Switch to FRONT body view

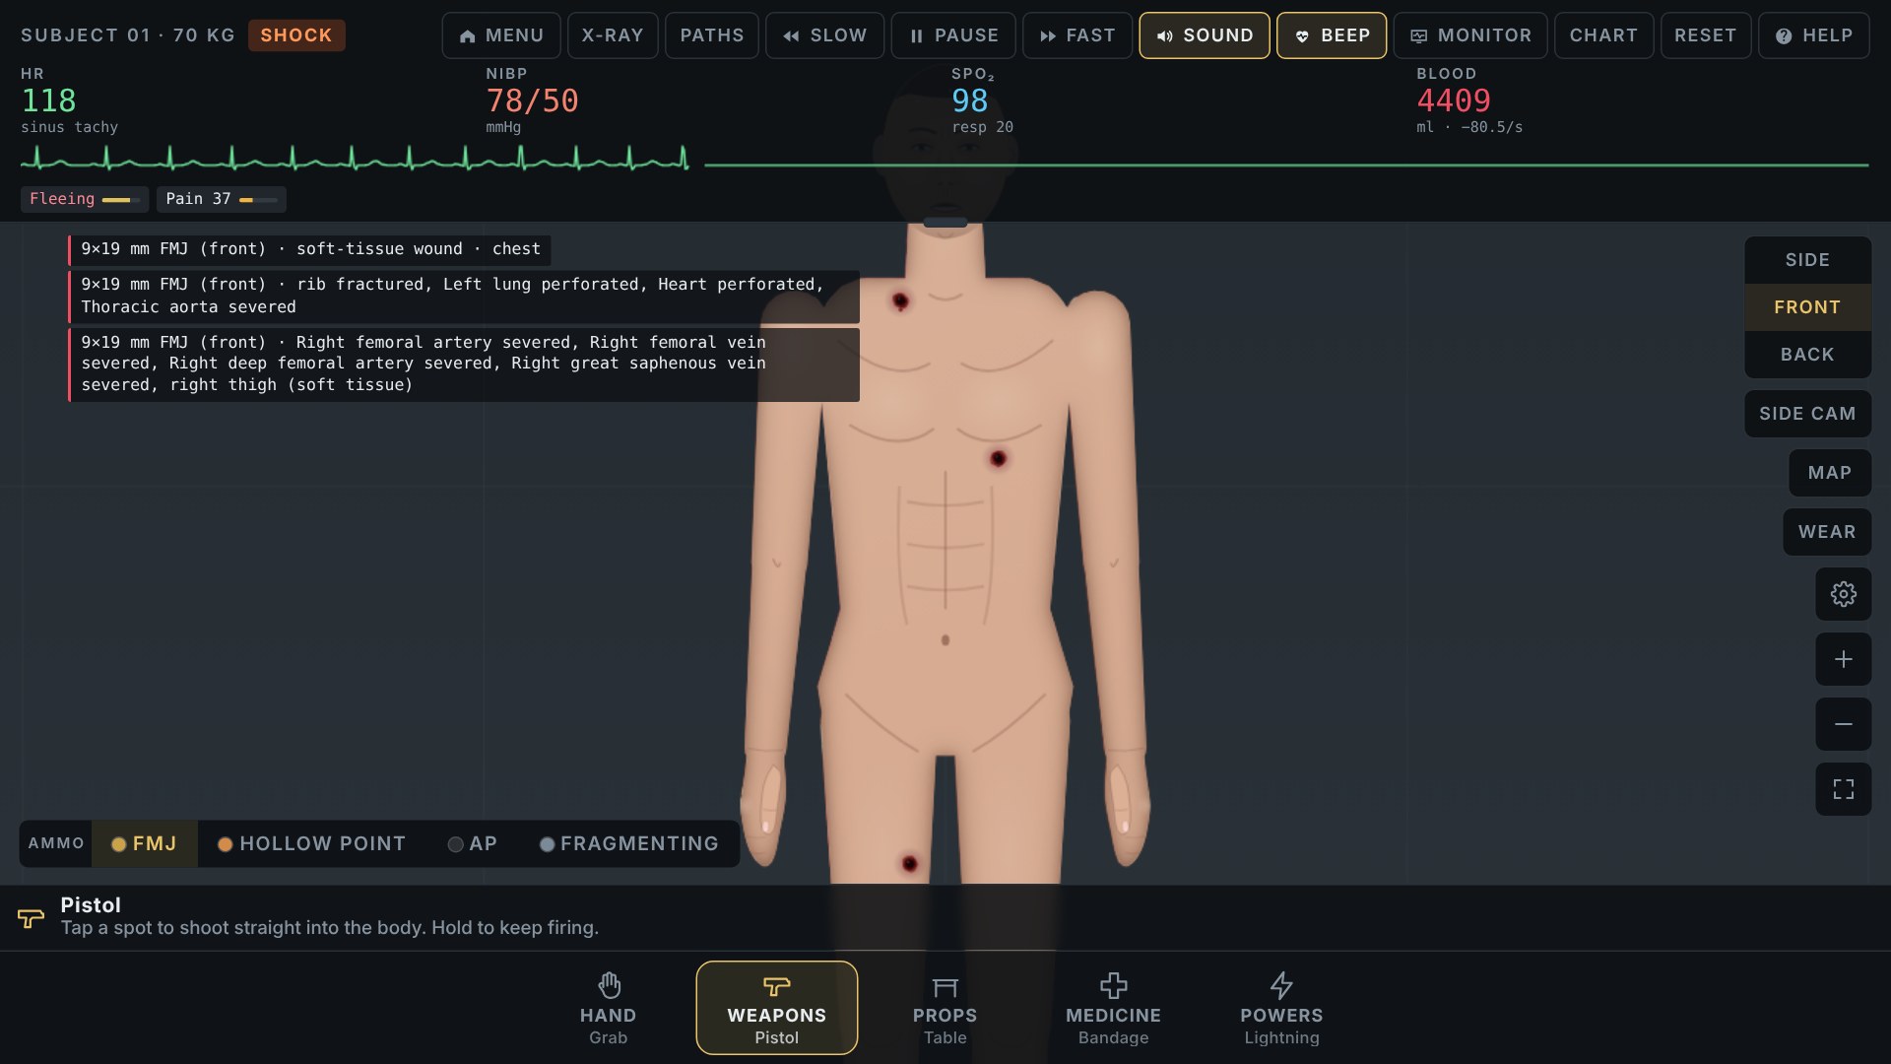pyautogui.click(x=1807, y=307)
